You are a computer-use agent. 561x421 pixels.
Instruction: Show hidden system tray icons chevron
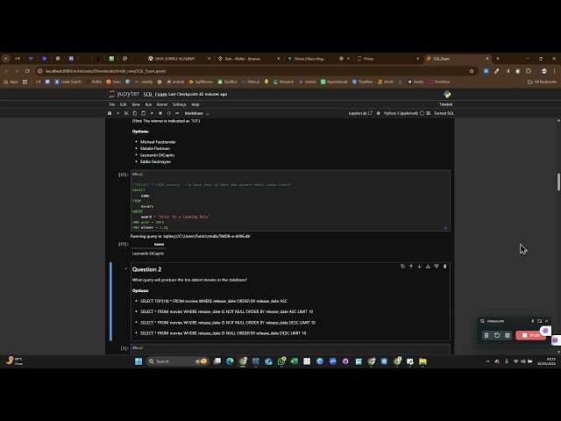487,361
